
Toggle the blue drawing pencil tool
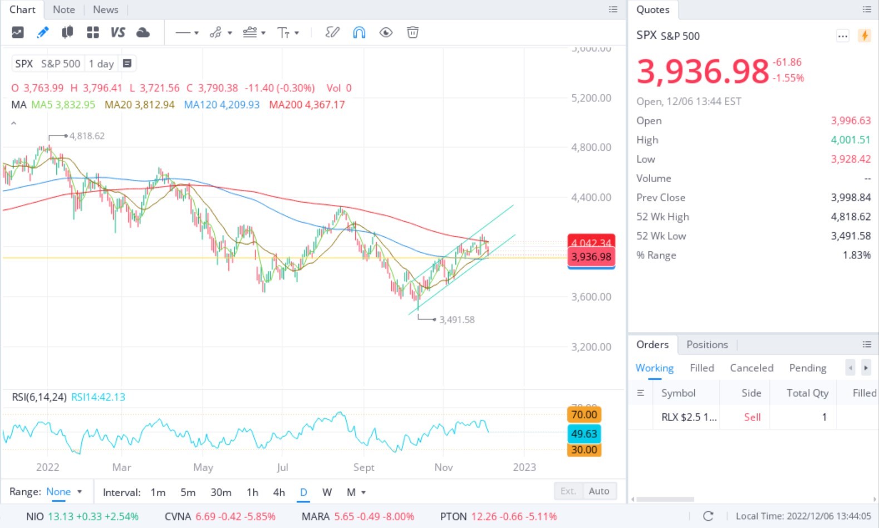(42, 33)
